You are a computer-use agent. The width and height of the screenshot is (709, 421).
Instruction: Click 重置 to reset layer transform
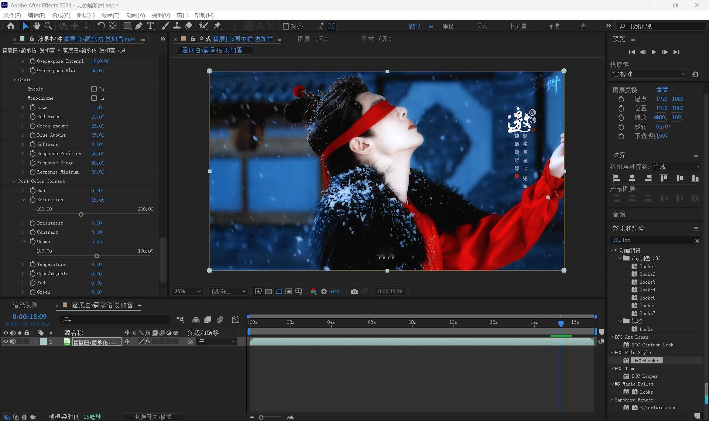(662, 90)
